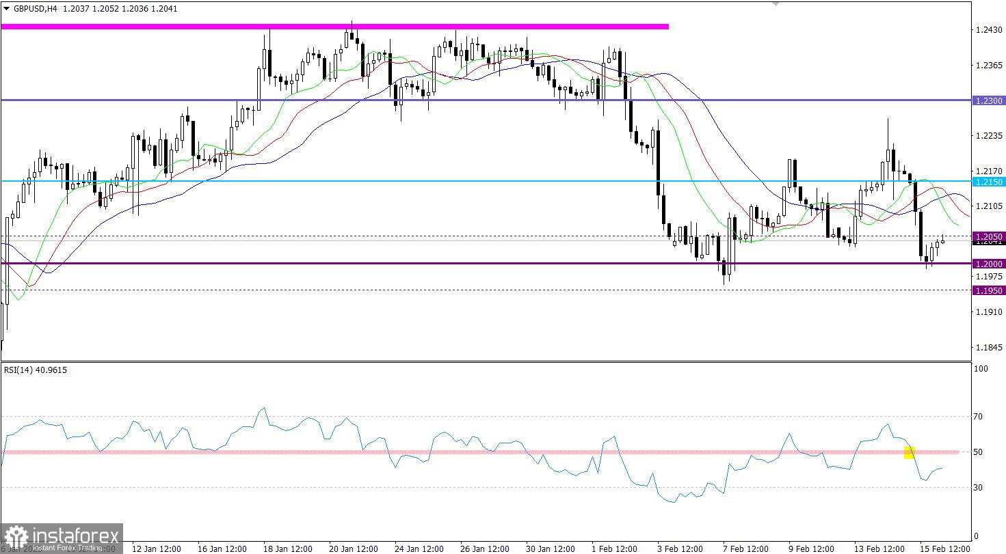The height and width of the screenshot is (554, 1006).
Task: Click the GBPUSD,H4 chart title text
Action: tap(35, 10)
